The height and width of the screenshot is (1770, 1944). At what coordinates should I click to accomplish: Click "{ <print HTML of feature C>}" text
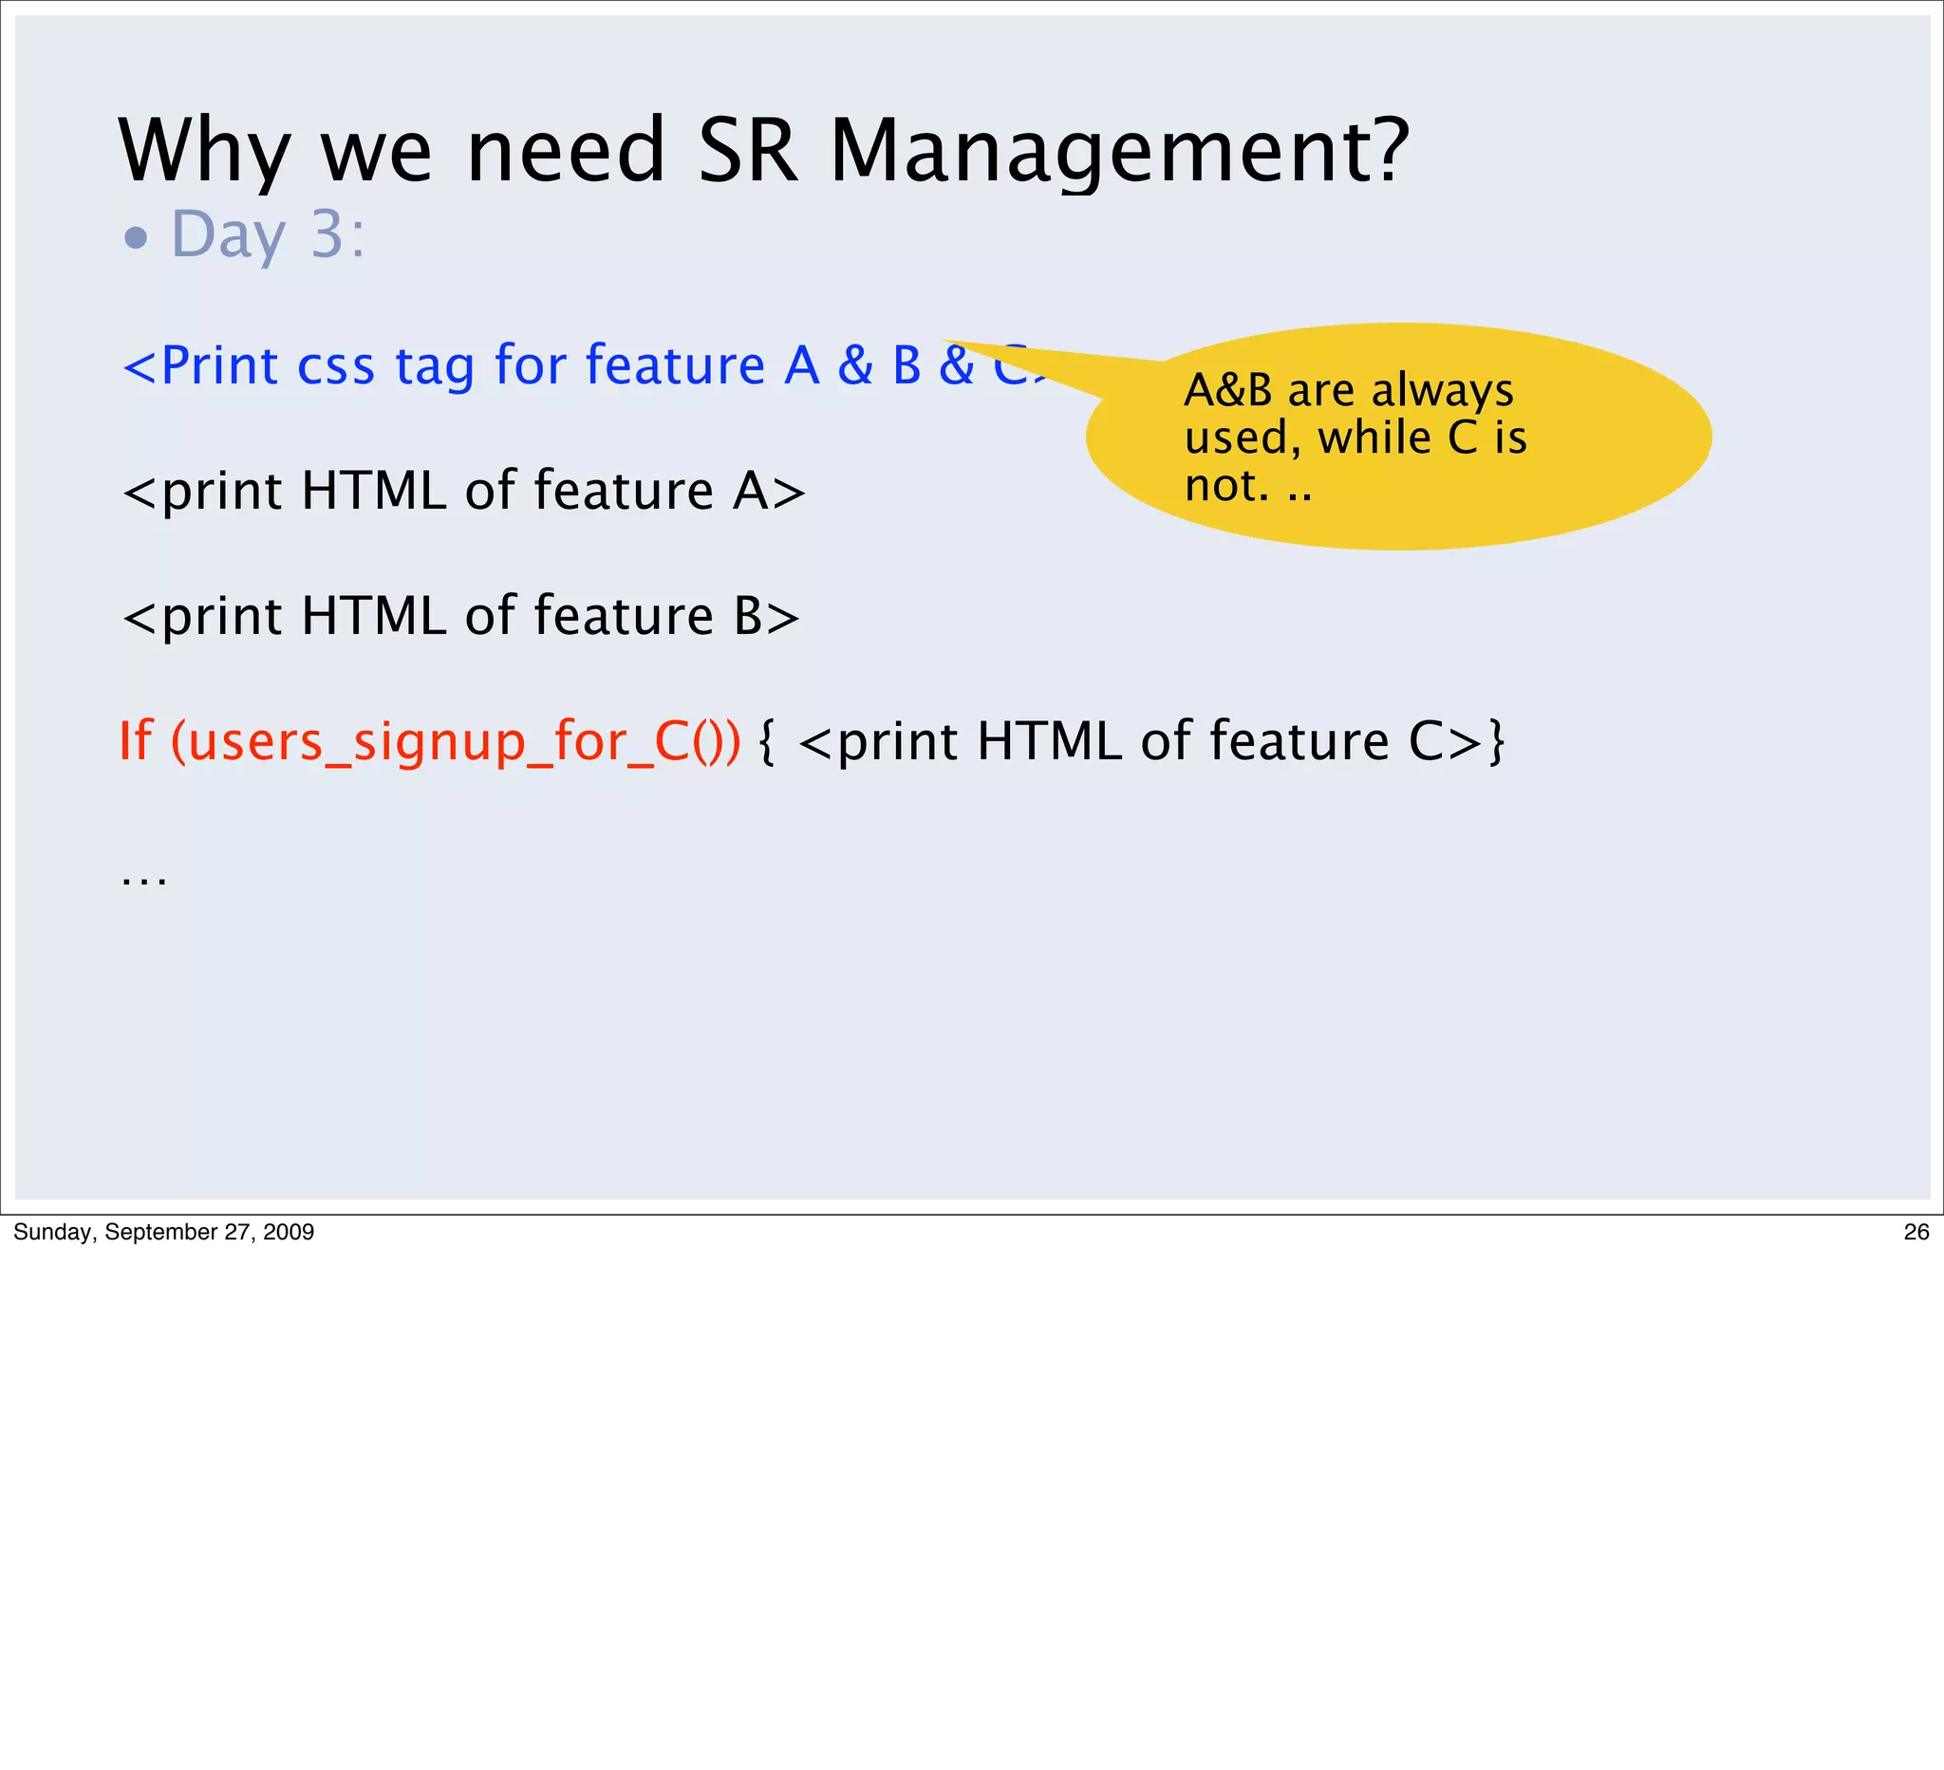(x=1131, y=741)
